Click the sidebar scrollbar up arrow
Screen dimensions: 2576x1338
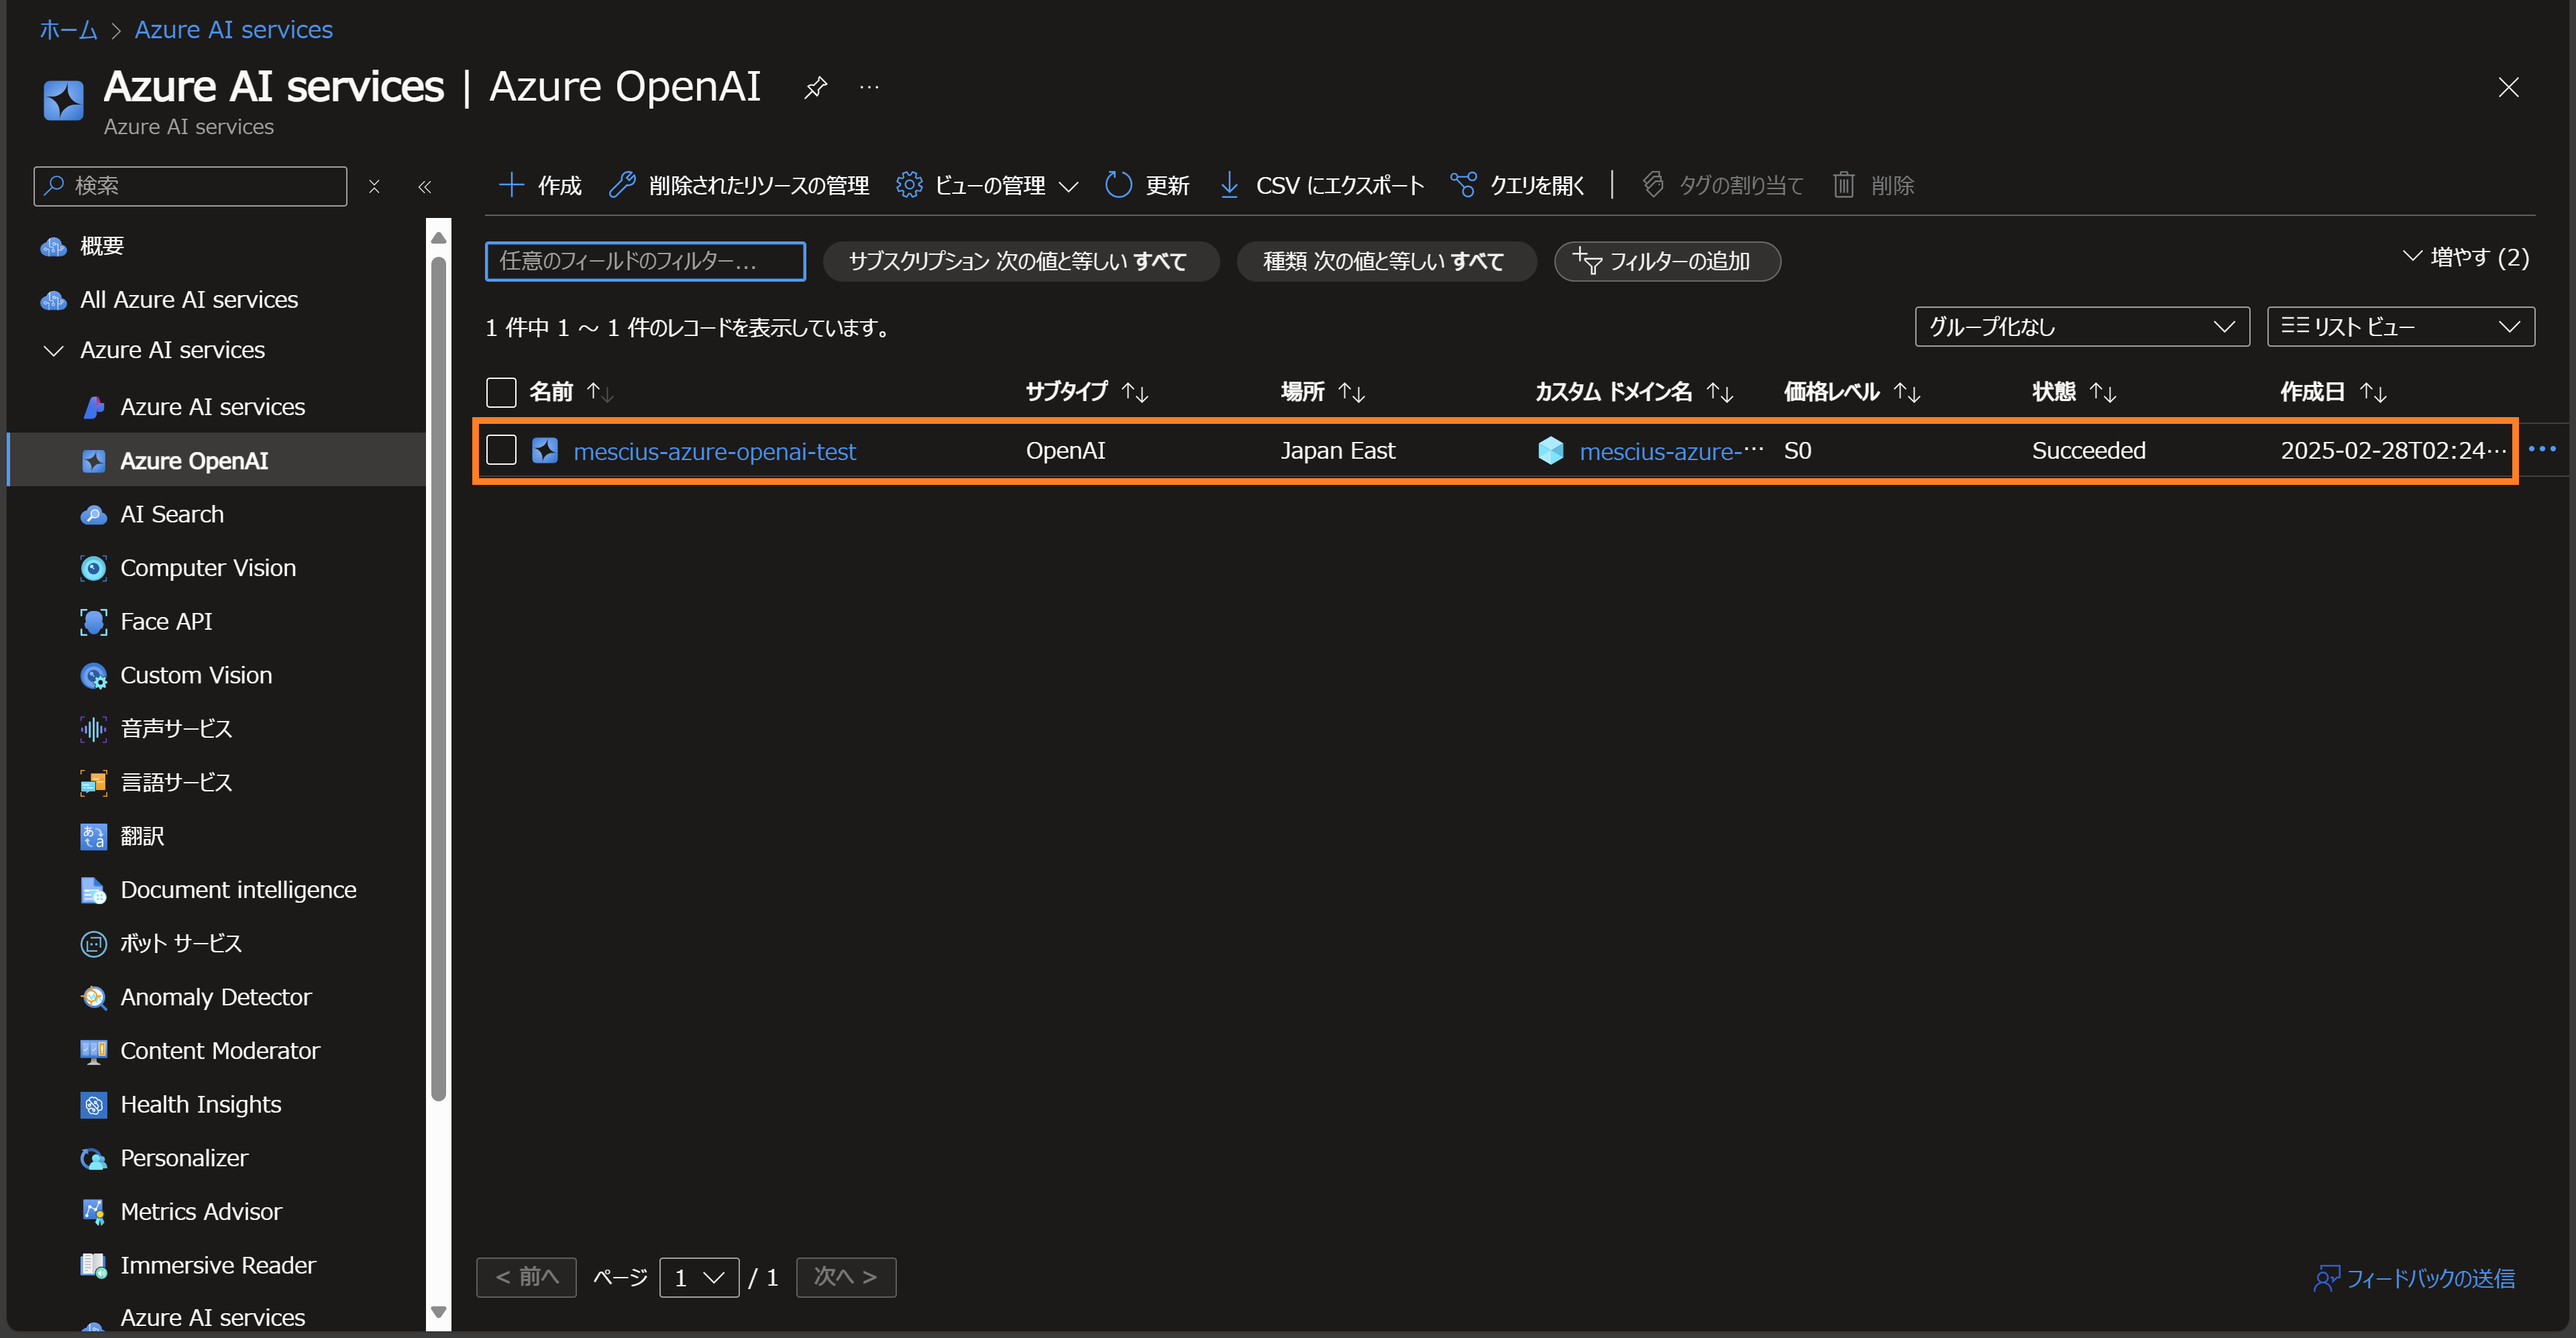click(x=438, y=238)
